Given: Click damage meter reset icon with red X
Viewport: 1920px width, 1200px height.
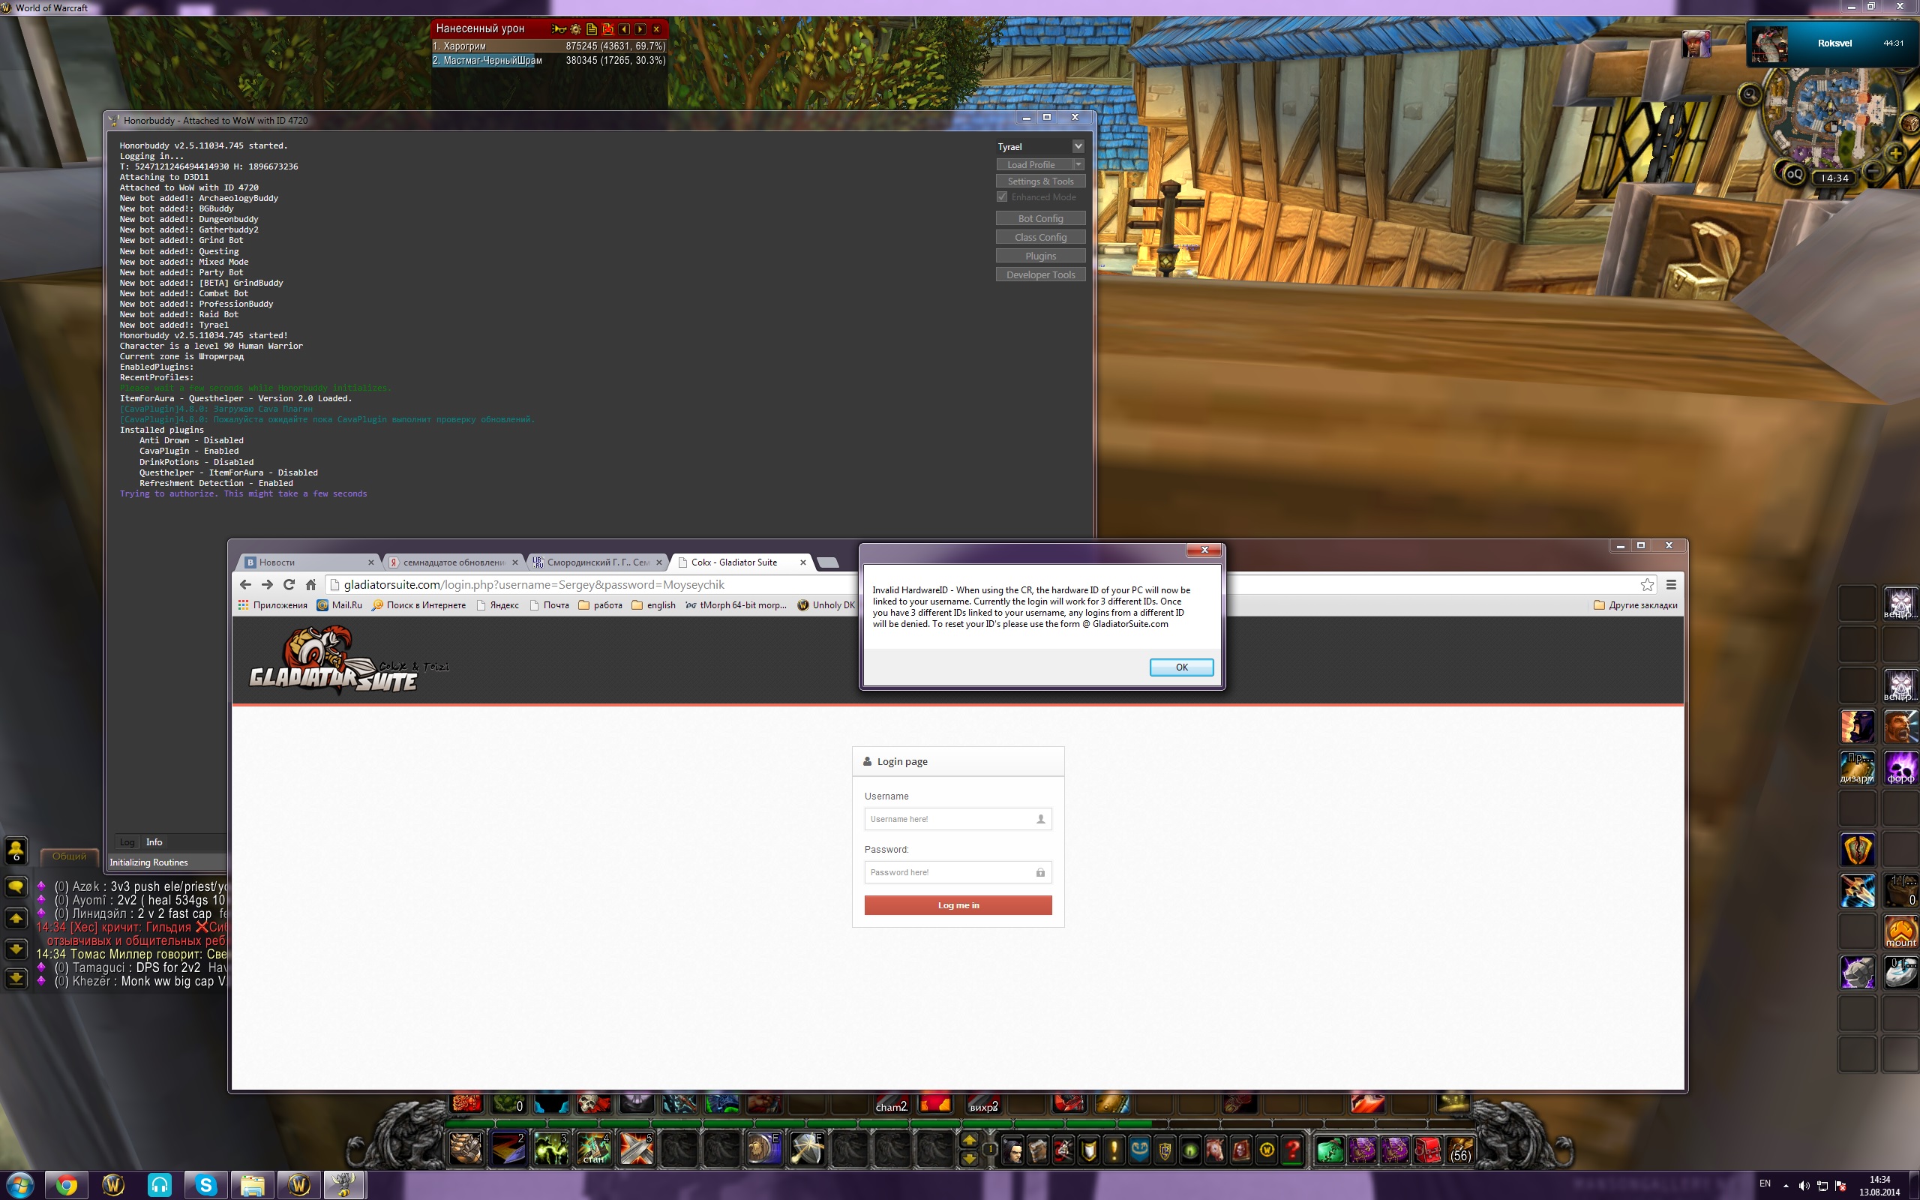Looking at the screenshot, I should tap(608, 29).
